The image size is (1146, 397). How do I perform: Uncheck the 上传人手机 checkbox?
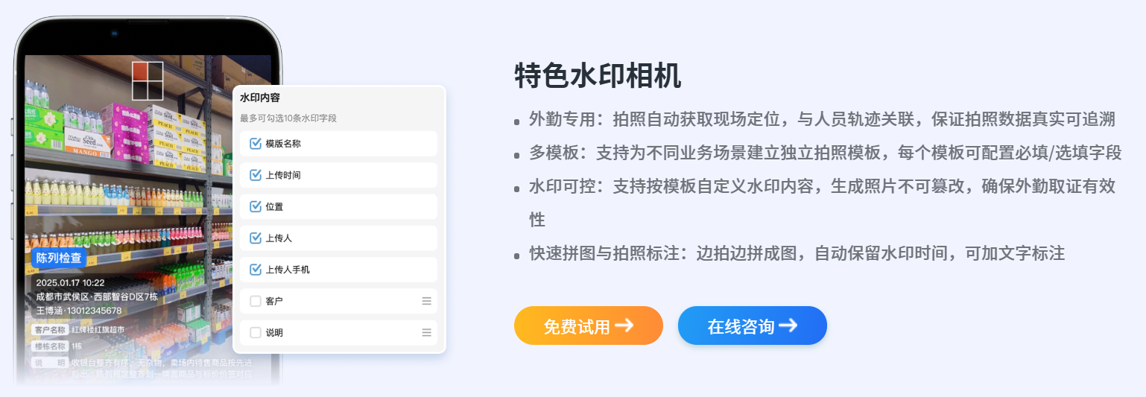(256, 270)
